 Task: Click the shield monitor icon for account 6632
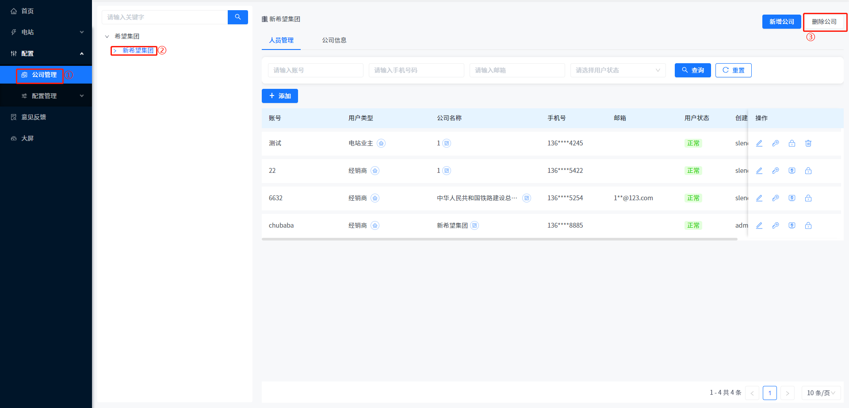pos(792,198)
